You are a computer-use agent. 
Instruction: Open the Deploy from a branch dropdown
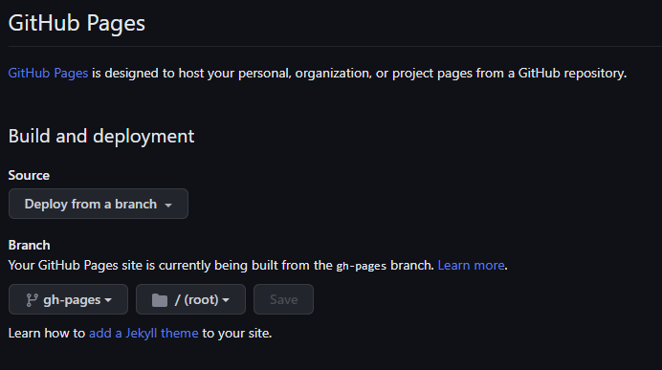[99, 204]
